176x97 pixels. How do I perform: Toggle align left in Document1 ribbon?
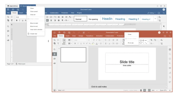pyautogui.click(x=47, y=20)
